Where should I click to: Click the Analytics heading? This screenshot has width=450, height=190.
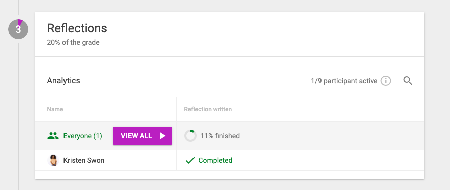(x=63, y=81)
